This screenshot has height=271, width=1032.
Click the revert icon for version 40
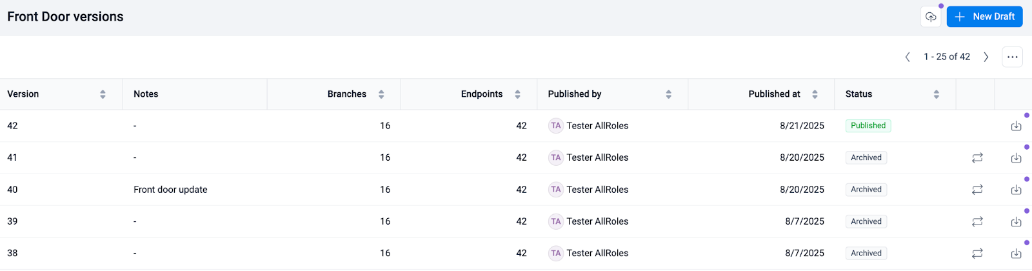(977, 190)
